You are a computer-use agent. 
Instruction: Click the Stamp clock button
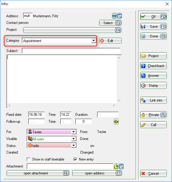(x=154, y=86)
